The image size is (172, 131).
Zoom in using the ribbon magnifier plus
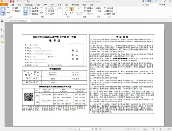(x=60, y=8)
